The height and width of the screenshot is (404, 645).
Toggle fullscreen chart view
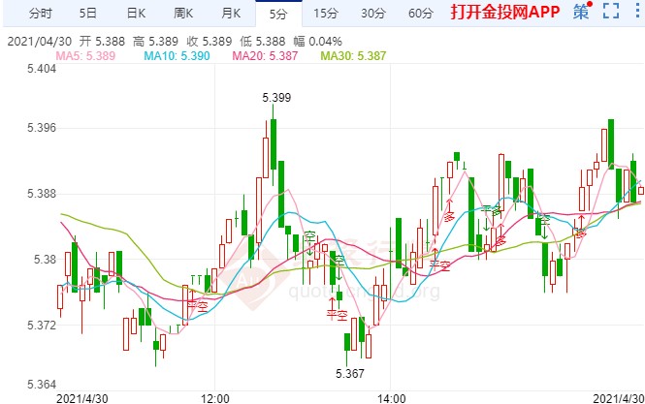611,11
